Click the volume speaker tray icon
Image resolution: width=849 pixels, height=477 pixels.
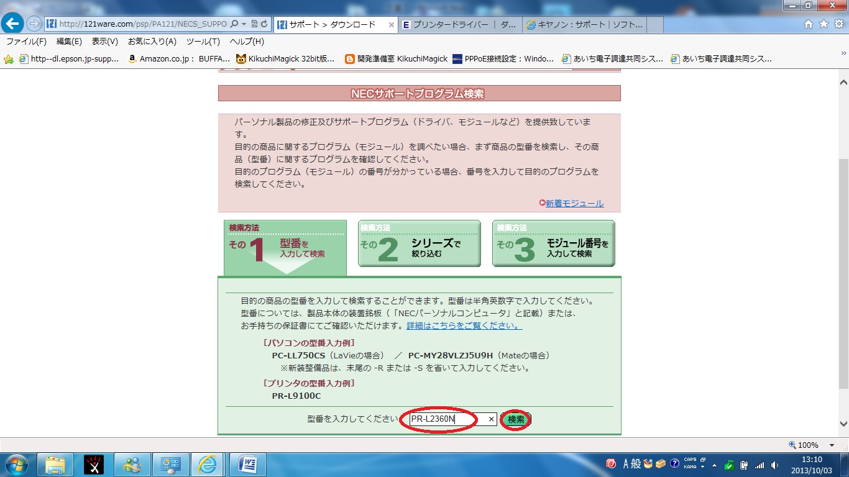pos(774,465)
